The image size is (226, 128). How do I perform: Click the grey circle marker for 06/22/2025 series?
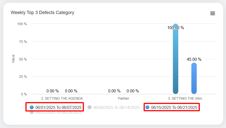[x=32, y=112]
